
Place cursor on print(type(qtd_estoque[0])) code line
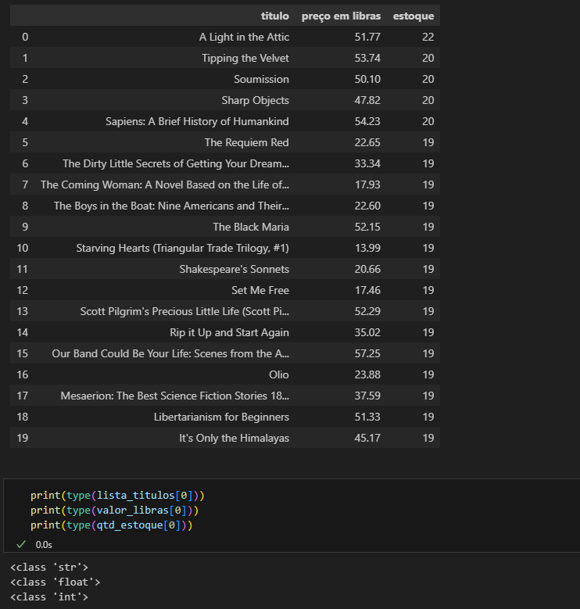[x=112, y=525]
